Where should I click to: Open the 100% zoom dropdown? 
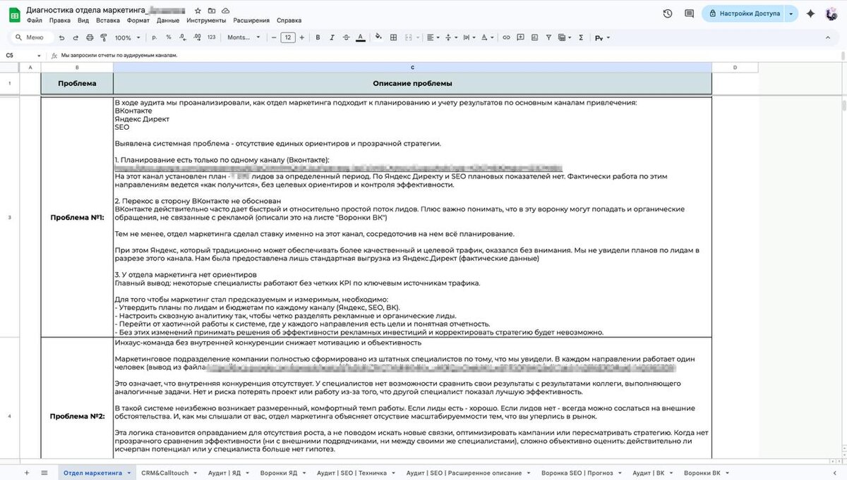click(x=126, y=37)
